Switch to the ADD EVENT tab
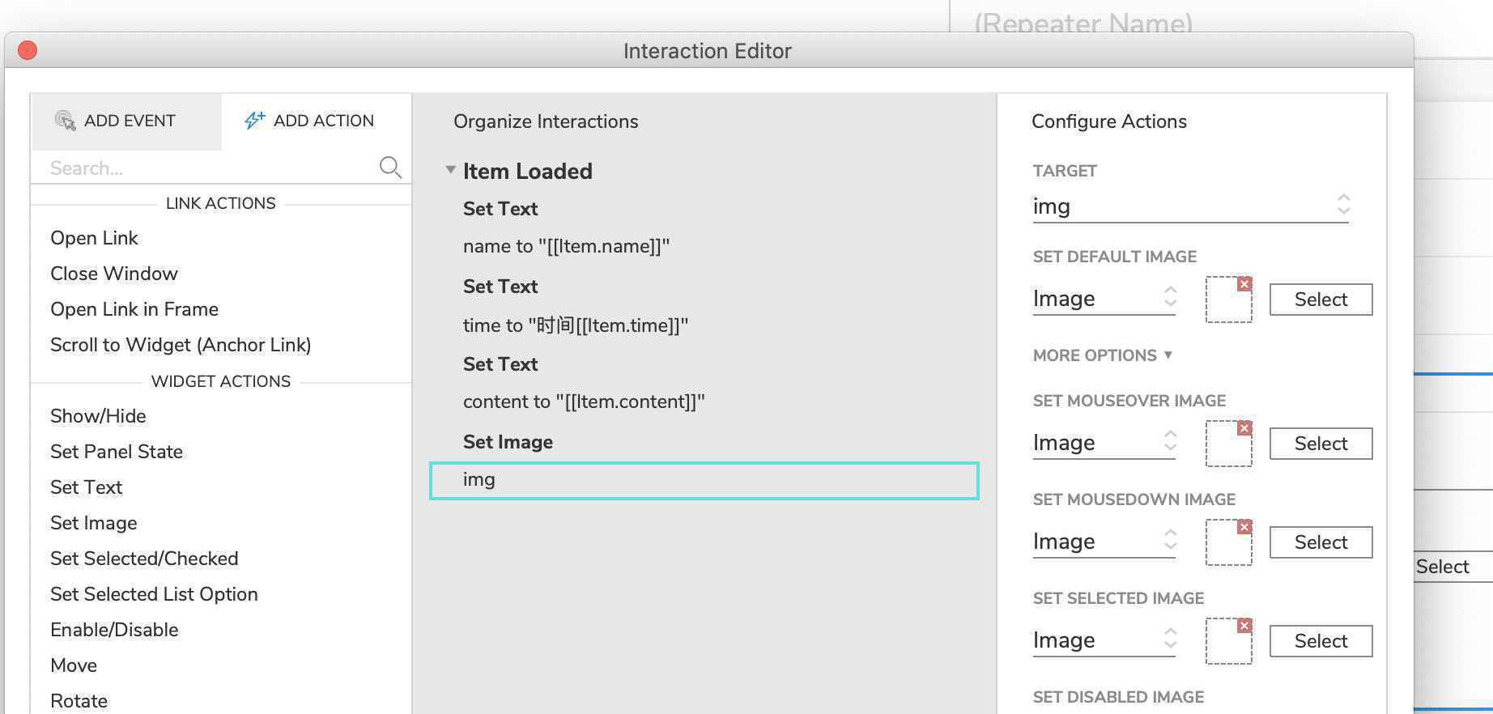 coord(126,121)
